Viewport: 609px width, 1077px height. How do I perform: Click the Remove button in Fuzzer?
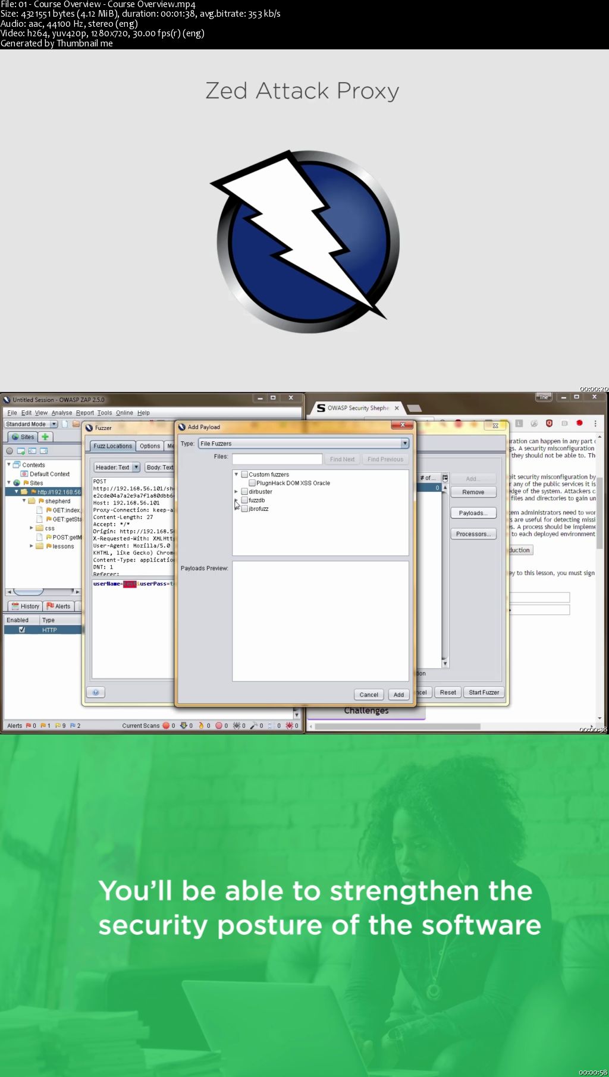473,492
